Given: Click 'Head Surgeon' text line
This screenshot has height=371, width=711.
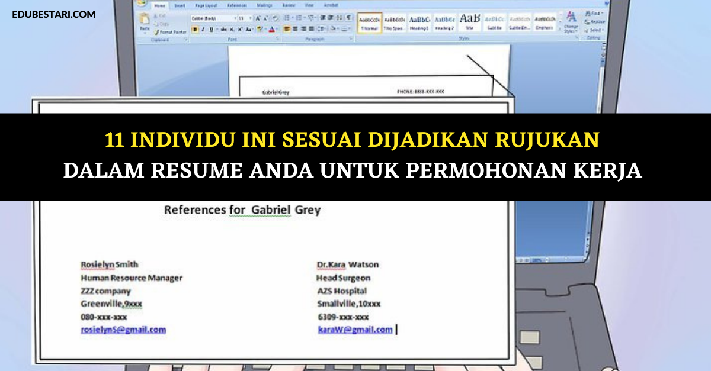Looking at the screenshot, I should [x=344, y=278].
